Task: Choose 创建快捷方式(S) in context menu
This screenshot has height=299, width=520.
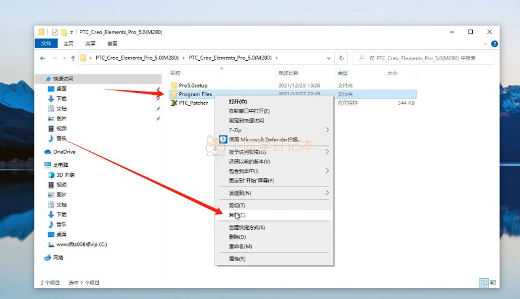Action: (247, 228)
